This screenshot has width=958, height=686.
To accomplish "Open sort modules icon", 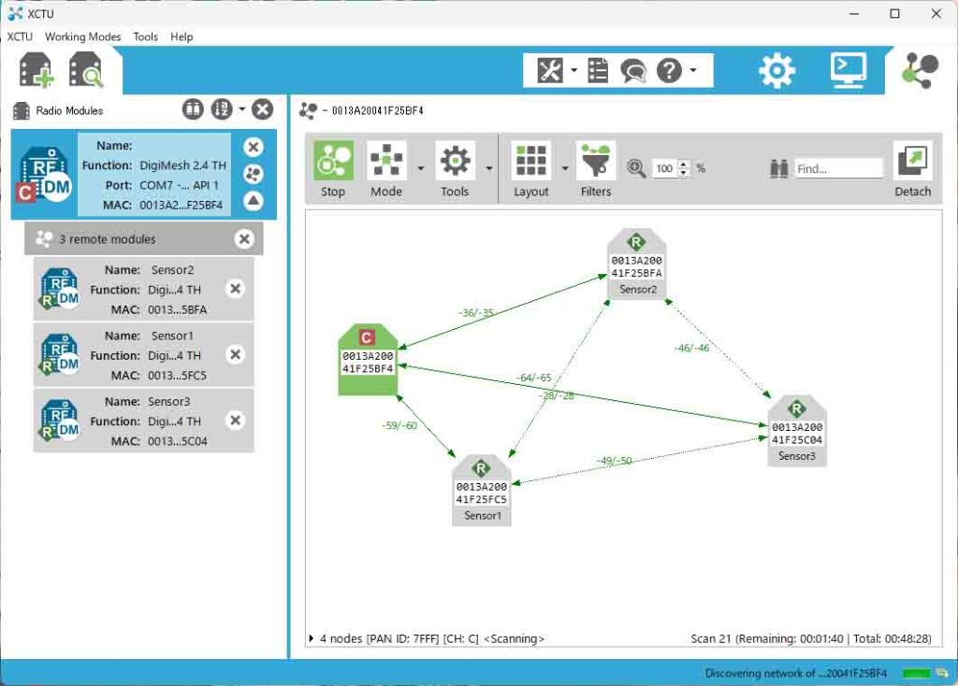I will (x=222, y=110).
